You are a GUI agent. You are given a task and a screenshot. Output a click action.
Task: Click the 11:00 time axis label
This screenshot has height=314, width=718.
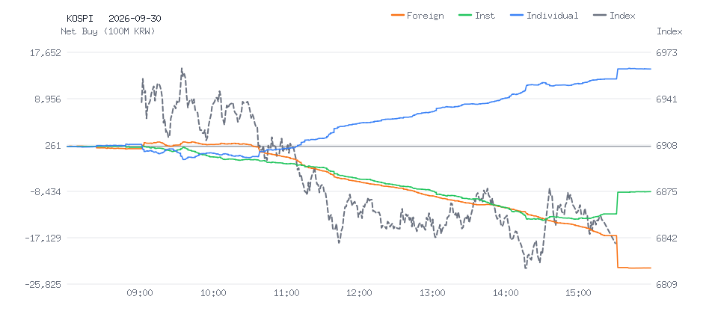click(x=286, y=293)
